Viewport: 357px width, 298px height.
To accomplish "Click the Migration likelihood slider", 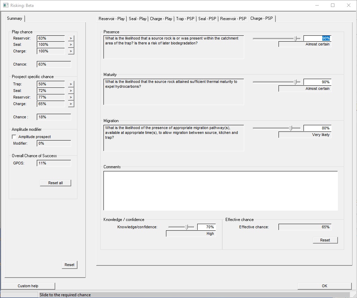I will click(x=276, y=128).
